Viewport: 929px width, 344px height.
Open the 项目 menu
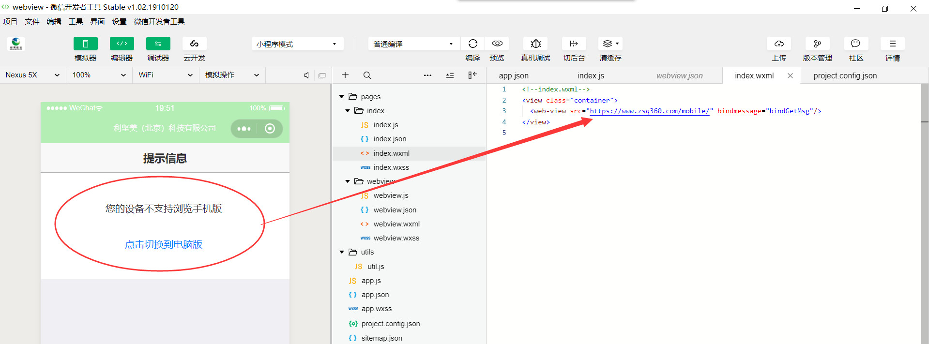10,21
